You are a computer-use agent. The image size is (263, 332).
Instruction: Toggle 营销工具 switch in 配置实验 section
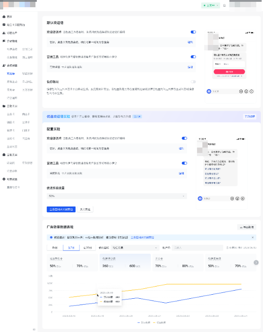point(184,163)
